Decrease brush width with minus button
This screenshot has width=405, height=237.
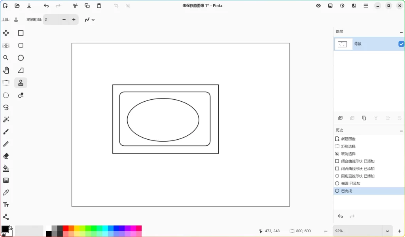point(64,19)
